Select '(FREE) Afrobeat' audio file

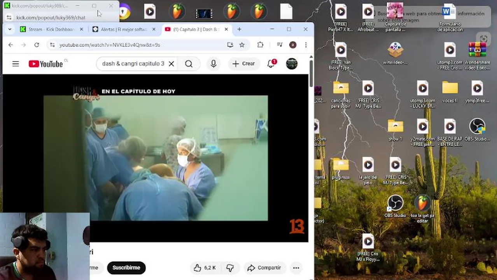(x=368, y=19)
